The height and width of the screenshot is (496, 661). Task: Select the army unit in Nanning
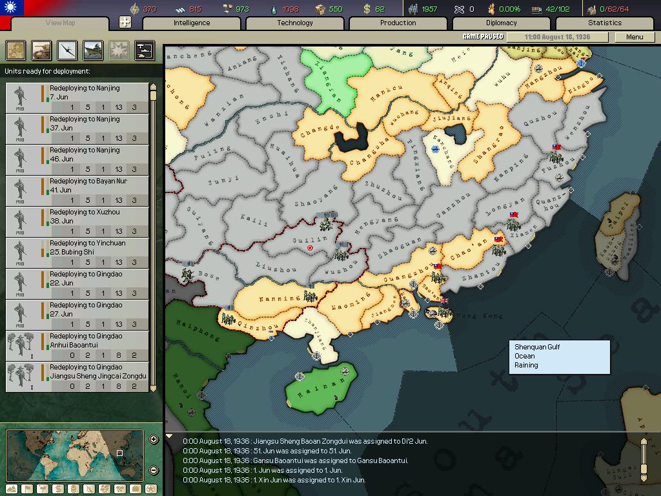tap(310, 296)
